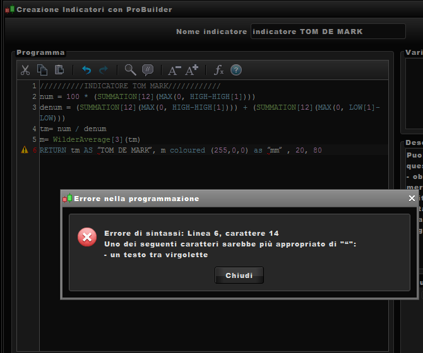Open function list with fx icon
The image size is (423, 353).
pos(219,70)
